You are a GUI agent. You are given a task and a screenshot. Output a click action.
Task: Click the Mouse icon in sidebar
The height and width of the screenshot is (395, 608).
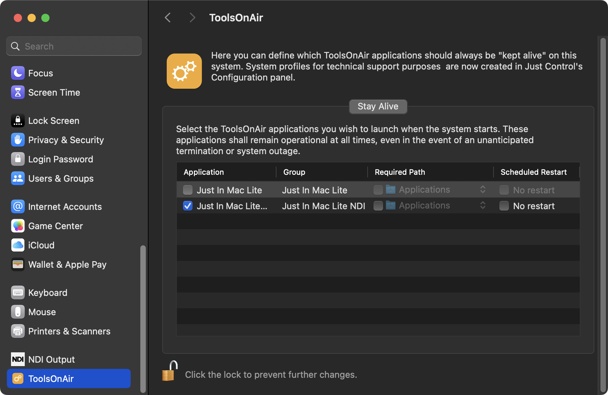click(x=18, y=312)
